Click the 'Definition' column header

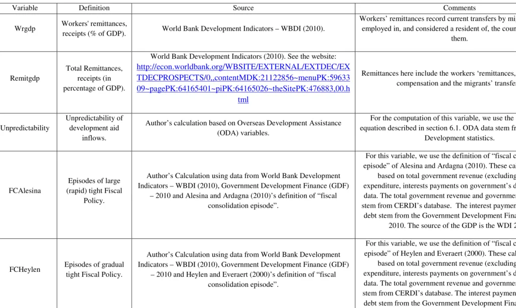point(94,8)
